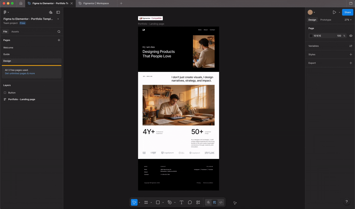Image resolution: width=355 pixels, height=209 pixels.
Task: Toggle the page color visibility eye
Action: 351,36
